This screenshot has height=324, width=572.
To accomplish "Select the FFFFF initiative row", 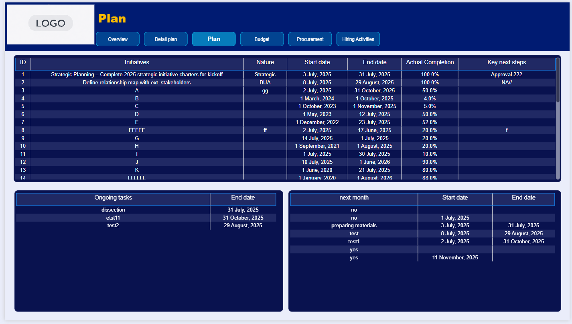I will point(137,130).
